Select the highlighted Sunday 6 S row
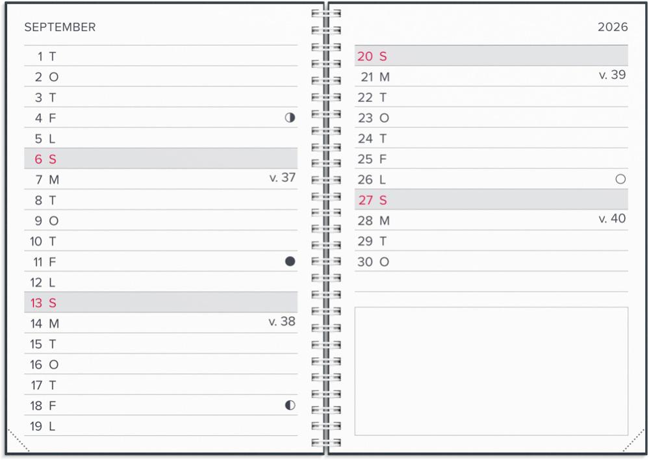 (x=160, y=159)
